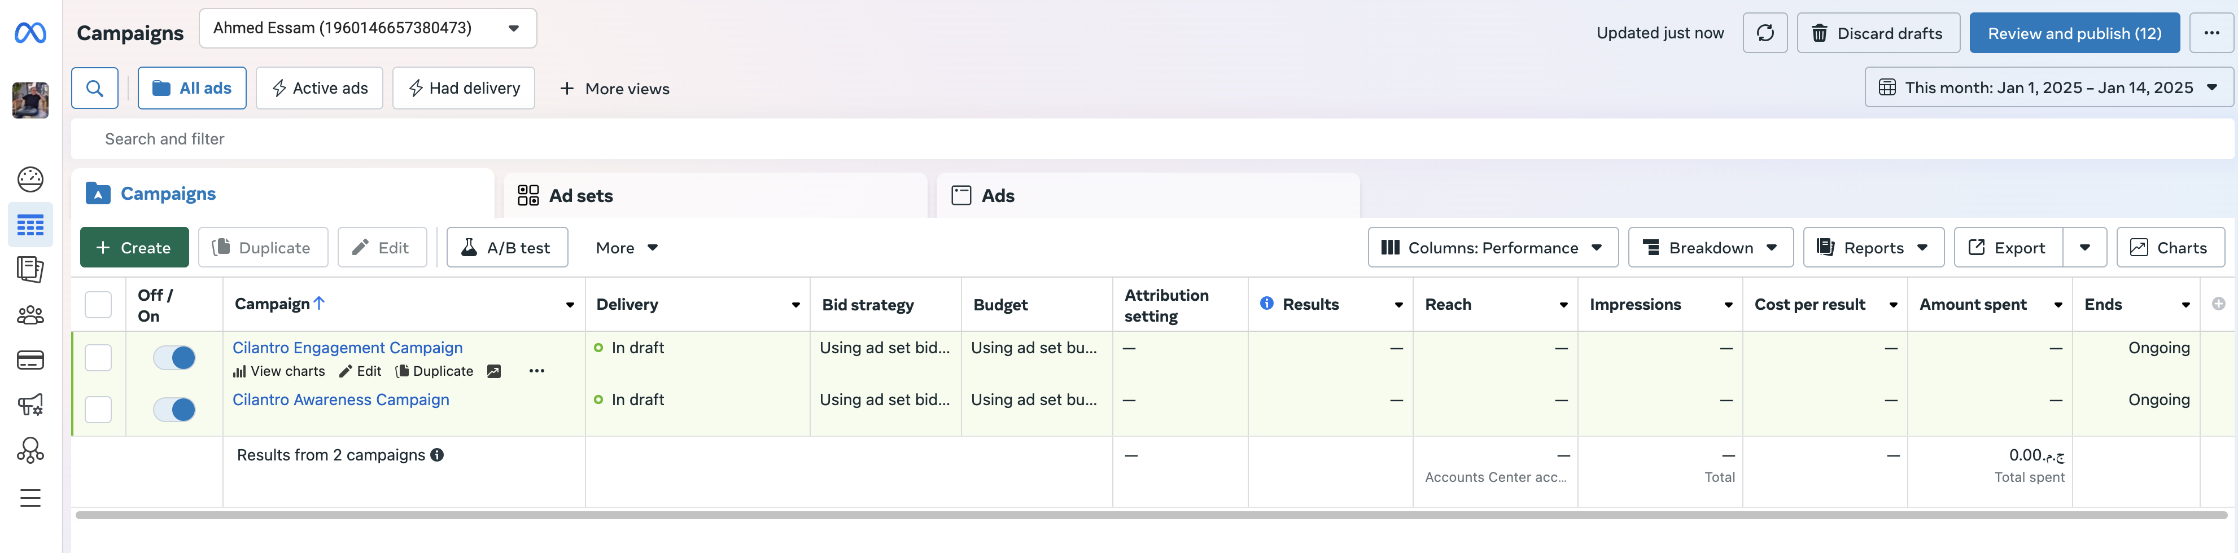Click the toolbar Edit button
This screenshot has height=553, width=2238.
click(x=382, y=247)
